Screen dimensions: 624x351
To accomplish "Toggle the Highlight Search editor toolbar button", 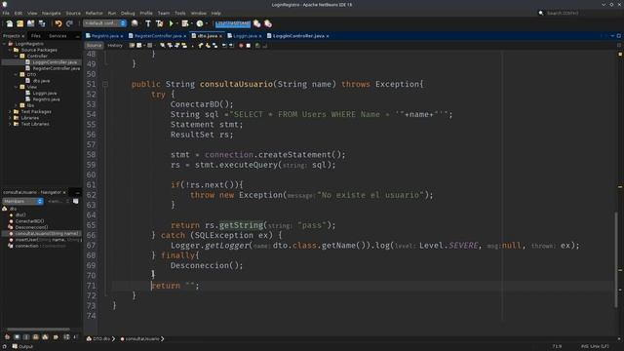I will point(184,46).
